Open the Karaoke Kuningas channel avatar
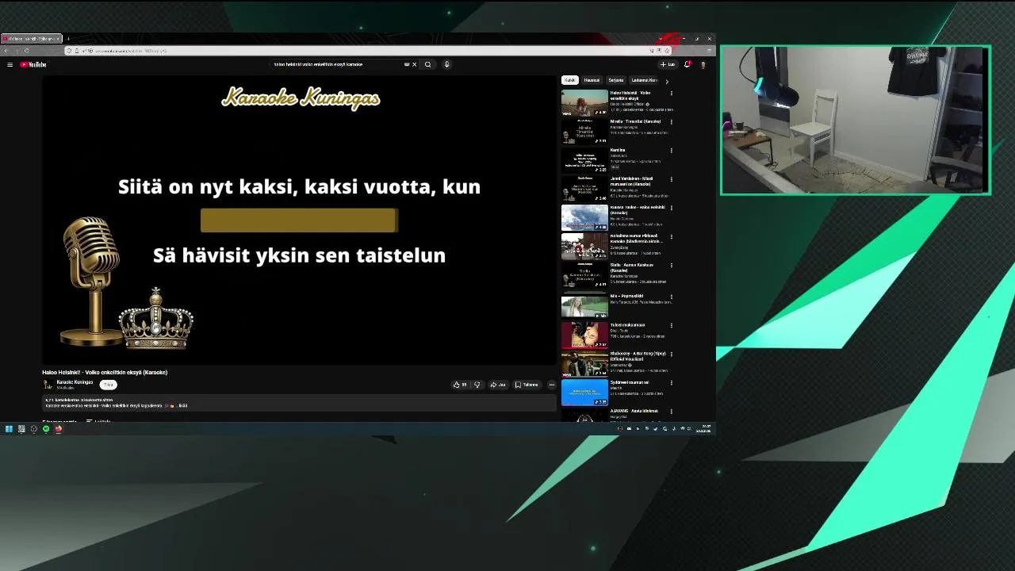 [48, 385]
